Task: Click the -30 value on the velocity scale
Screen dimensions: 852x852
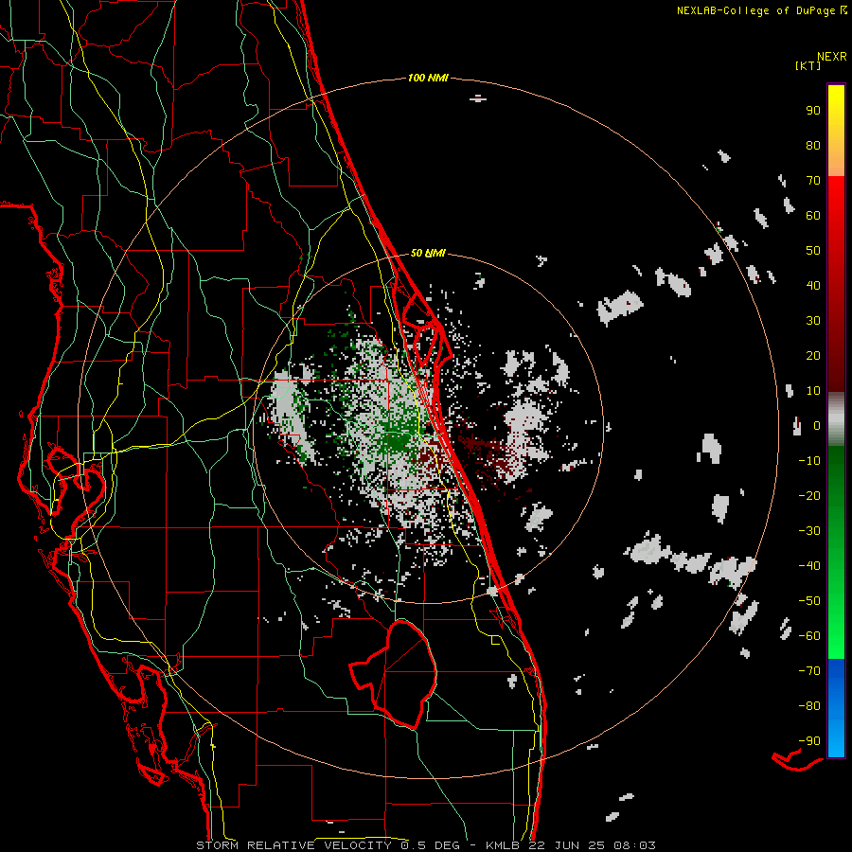Action: pyautogui.click(x=809, y=531)
